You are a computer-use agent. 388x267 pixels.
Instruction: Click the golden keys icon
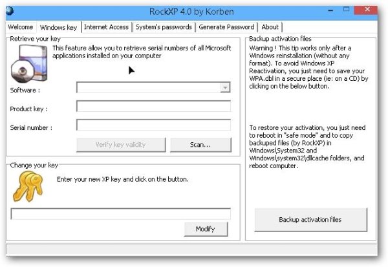click(28, 186)
